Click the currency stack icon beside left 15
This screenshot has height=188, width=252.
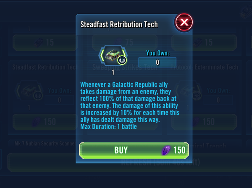click(39, 43)
